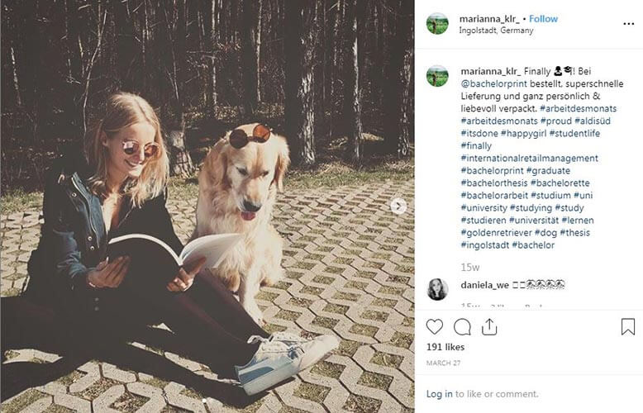Image resolution: width=643 pixels, height=413 pixels.
Task: Like the post with the heart icon
Action: coord(434,327)
